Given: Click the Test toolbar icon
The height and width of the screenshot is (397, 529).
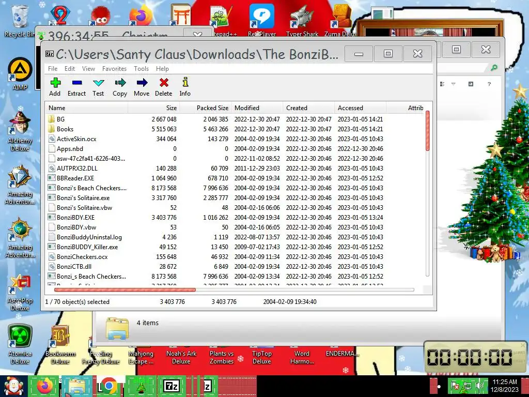Looking at the screenshot, I should pos(98,87).
